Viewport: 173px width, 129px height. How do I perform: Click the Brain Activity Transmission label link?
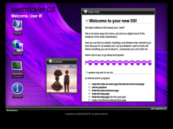click(18, 75)
